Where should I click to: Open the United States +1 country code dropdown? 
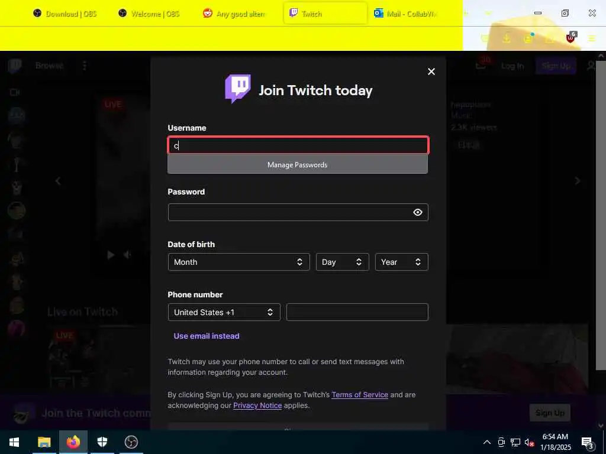pyautogui.click(x=224, y=312)
